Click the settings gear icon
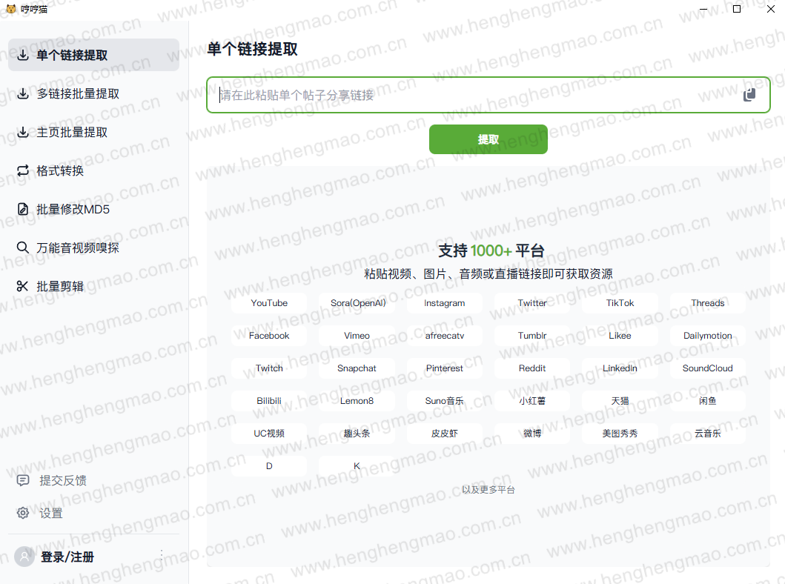The image size is (785, 584). coord(23,513)
